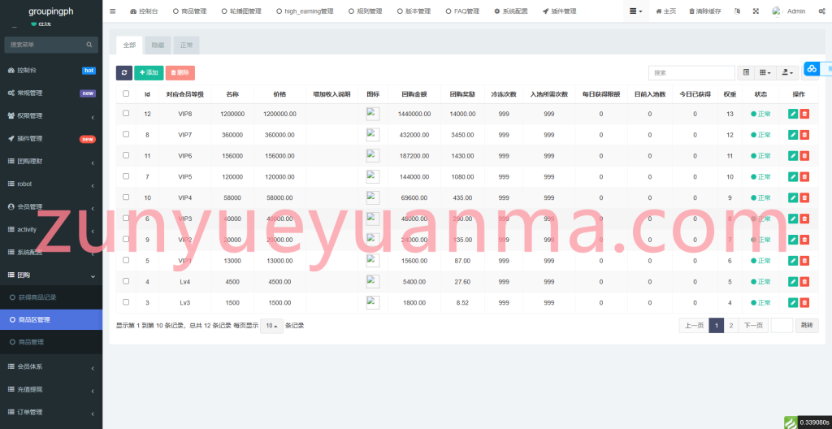Edit the VIP4 row with pencil icon

coord(793,197)
